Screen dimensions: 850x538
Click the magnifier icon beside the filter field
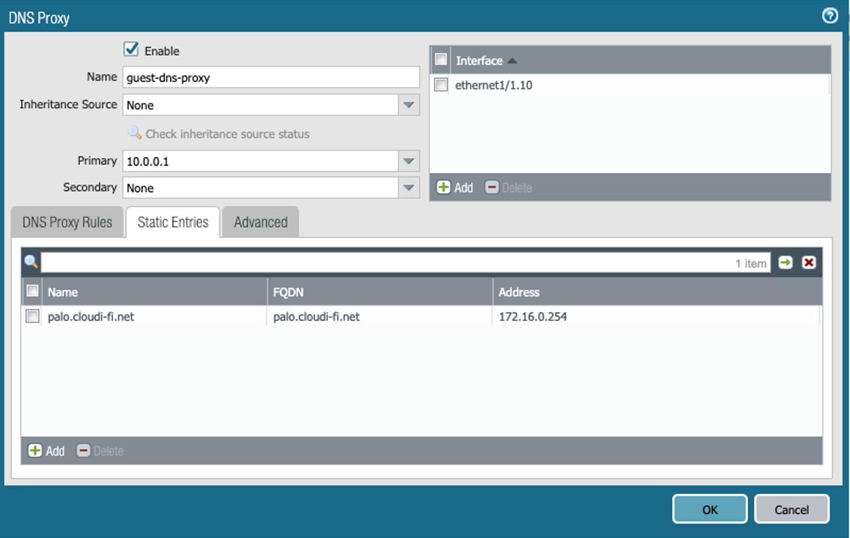pos(31,261)
